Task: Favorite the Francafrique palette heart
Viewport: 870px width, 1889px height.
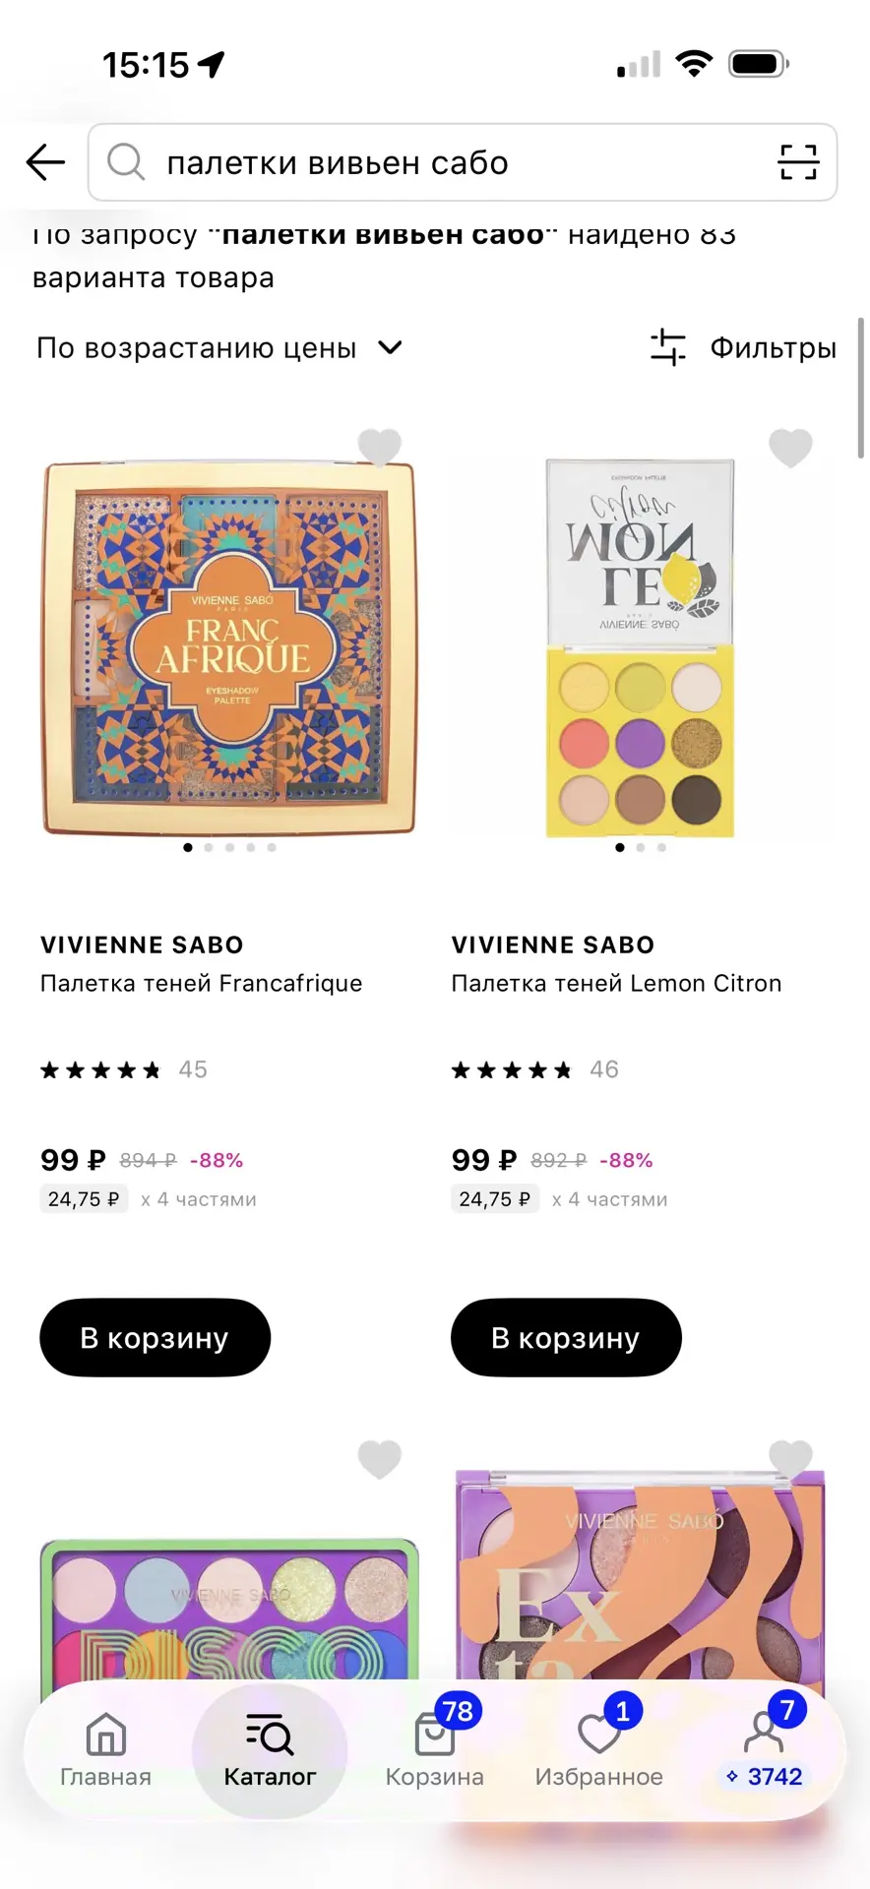Action: [x=380, y=448]
